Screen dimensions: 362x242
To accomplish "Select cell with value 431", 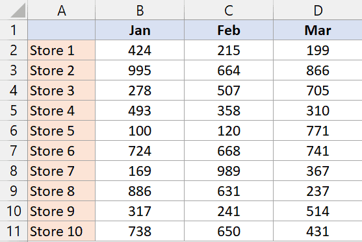I will pos(318,231).
